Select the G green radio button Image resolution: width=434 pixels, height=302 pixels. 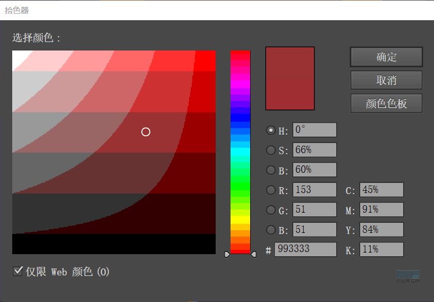pyautogui.click(x=271, y=210)
